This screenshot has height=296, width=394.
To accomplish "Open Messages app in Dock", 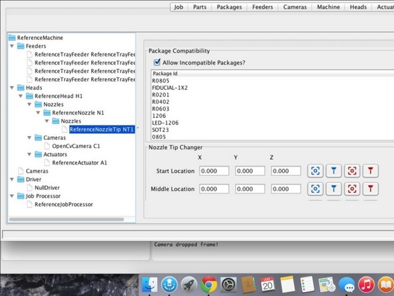I will 347,285.
